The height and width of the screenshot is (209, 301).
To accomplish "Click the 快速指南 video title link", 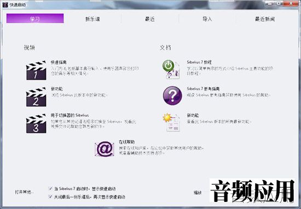I will [59, 62].
